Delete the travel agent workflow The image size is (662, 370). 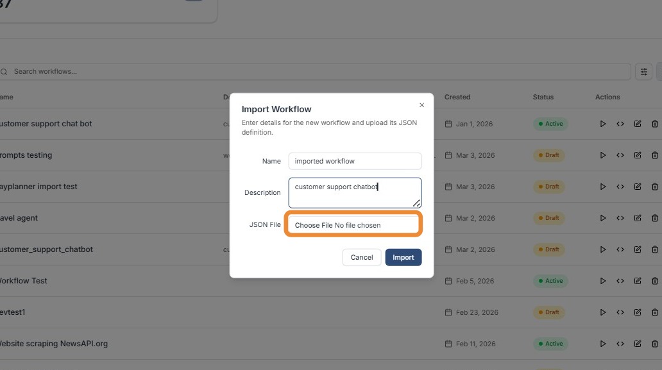coord(654,218)
